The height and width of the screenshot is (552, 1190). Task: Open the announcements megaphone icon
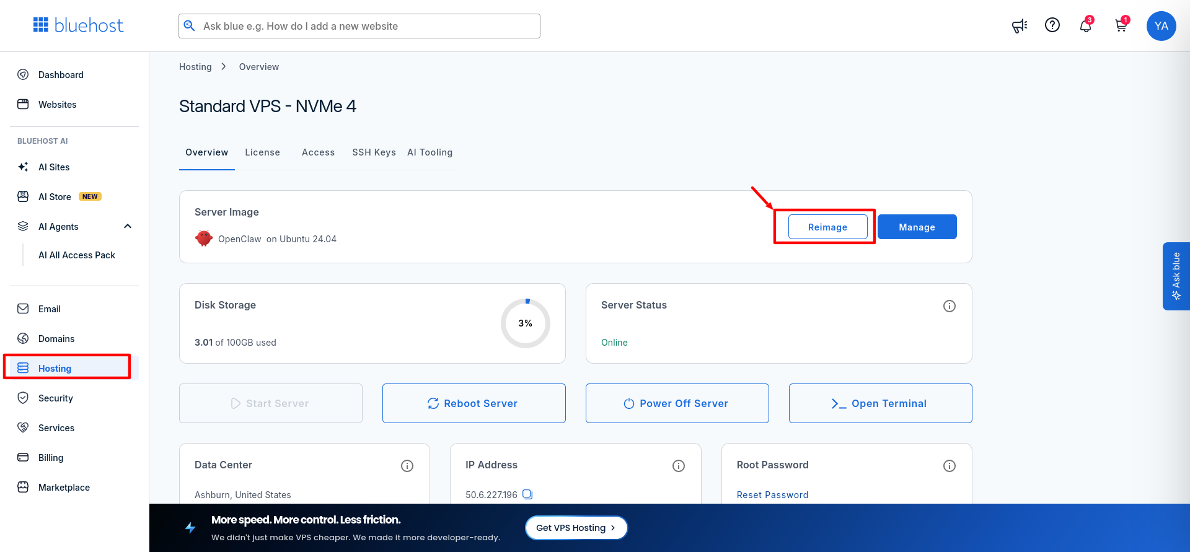point(1019,25)
